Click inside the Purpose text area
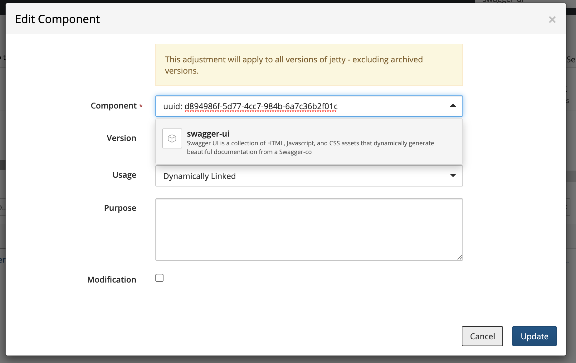This screenshot has width=576, height=363. [x=309, y=229]
